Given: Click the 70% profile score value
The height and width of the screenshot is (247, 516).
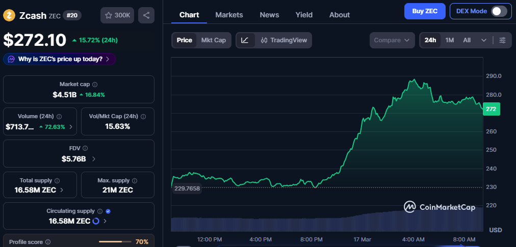Looking at the screenshot, I should (x=142, y=242).
